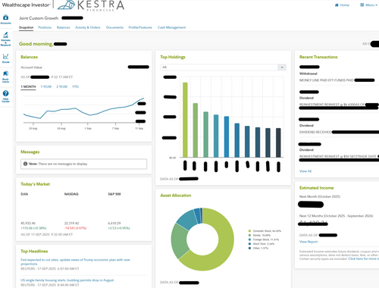The image size is (379, 288).
Task: Click the Balances card heading
Action: point(29,57)
